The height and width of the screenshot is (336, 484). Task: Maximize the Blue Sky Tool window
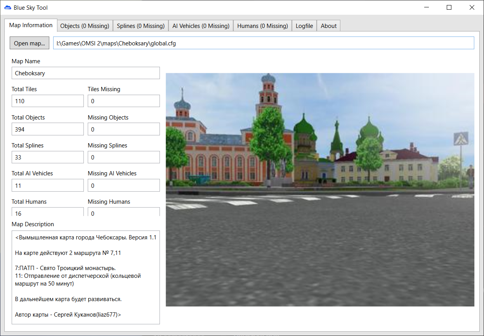(449, 7)
